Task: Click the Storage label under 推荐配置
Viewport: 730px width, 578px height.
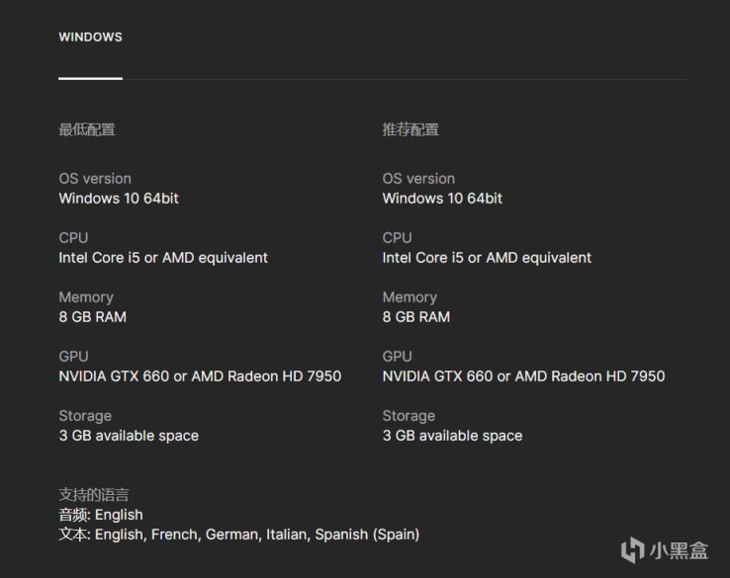Action: point(409,416)
